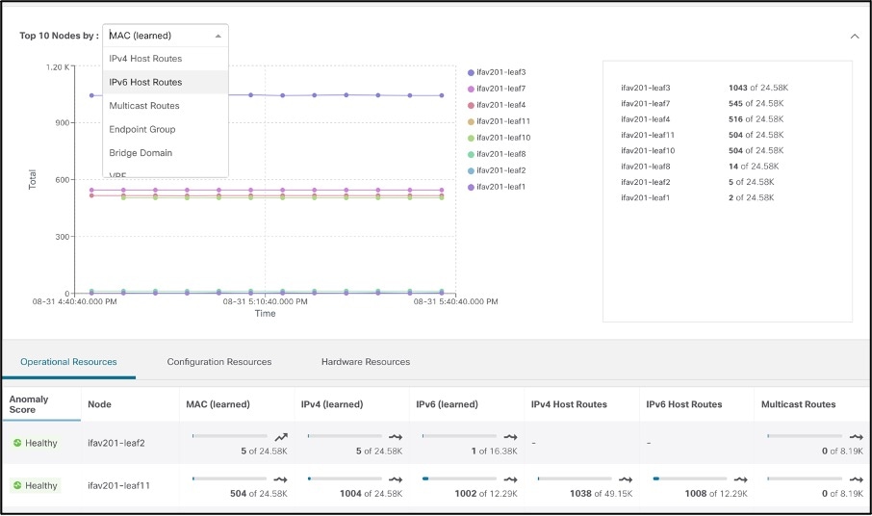Sort by Anomaly Score column header

(x=41, y=404)
